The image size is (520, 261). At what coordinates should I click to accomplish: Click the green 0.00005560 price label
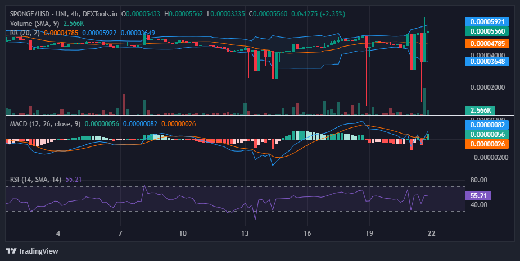click(x=487, y=31)
